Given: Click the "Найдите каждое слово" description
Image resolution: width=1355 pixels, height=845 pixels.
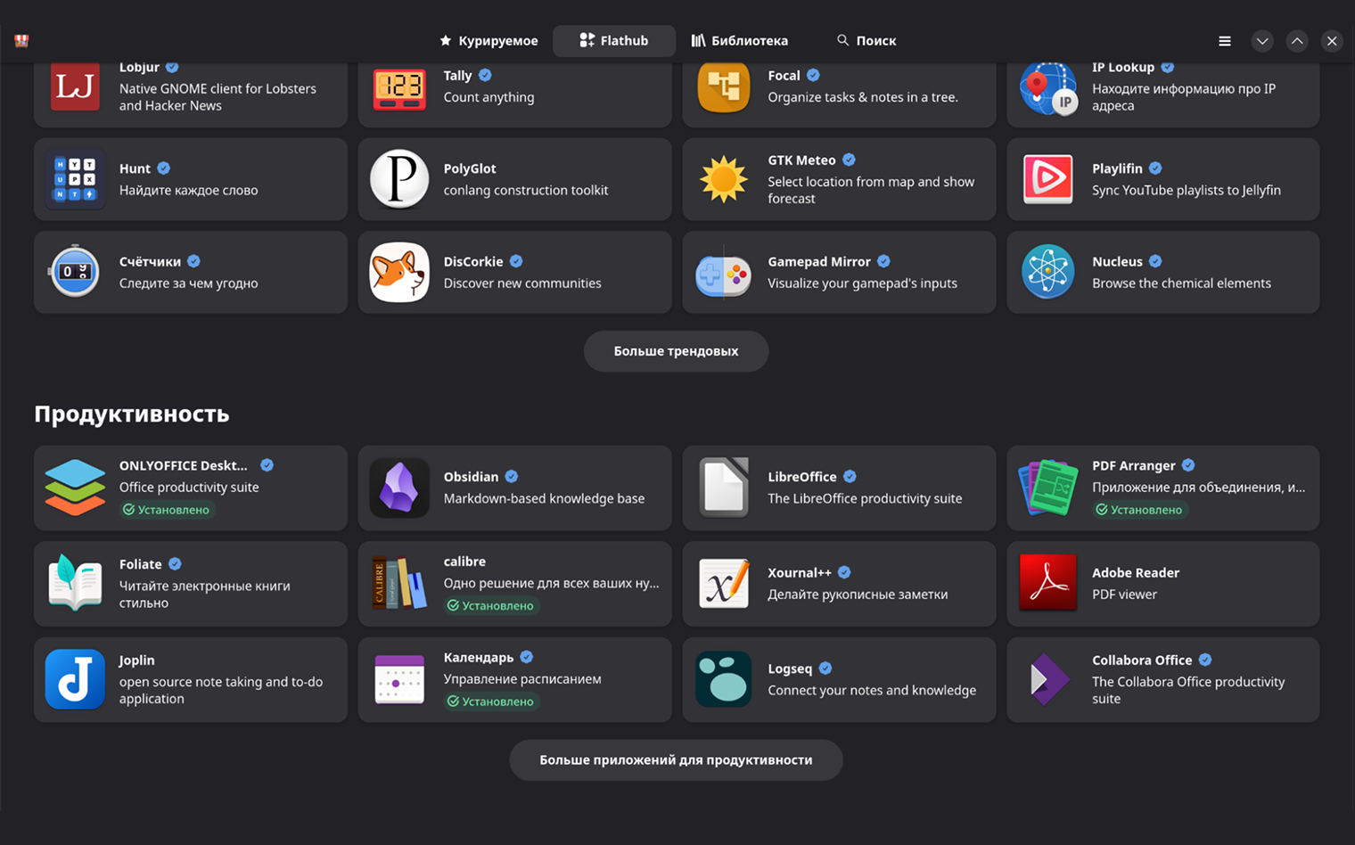Looking at the screenshot, I should pyautogui.click(x=189, y=191).
